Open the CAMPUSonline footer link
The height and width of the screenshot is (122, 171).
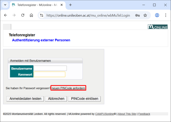point(105,114)
